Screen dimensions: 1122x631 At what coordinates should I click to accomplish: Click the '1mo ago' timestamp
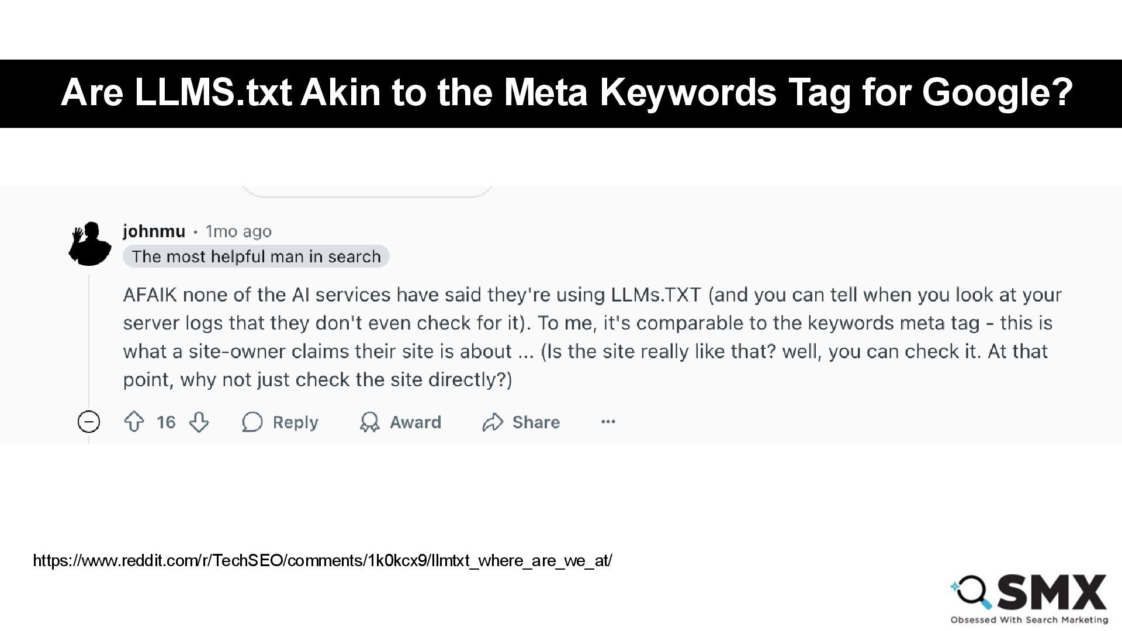pos(238,231)
